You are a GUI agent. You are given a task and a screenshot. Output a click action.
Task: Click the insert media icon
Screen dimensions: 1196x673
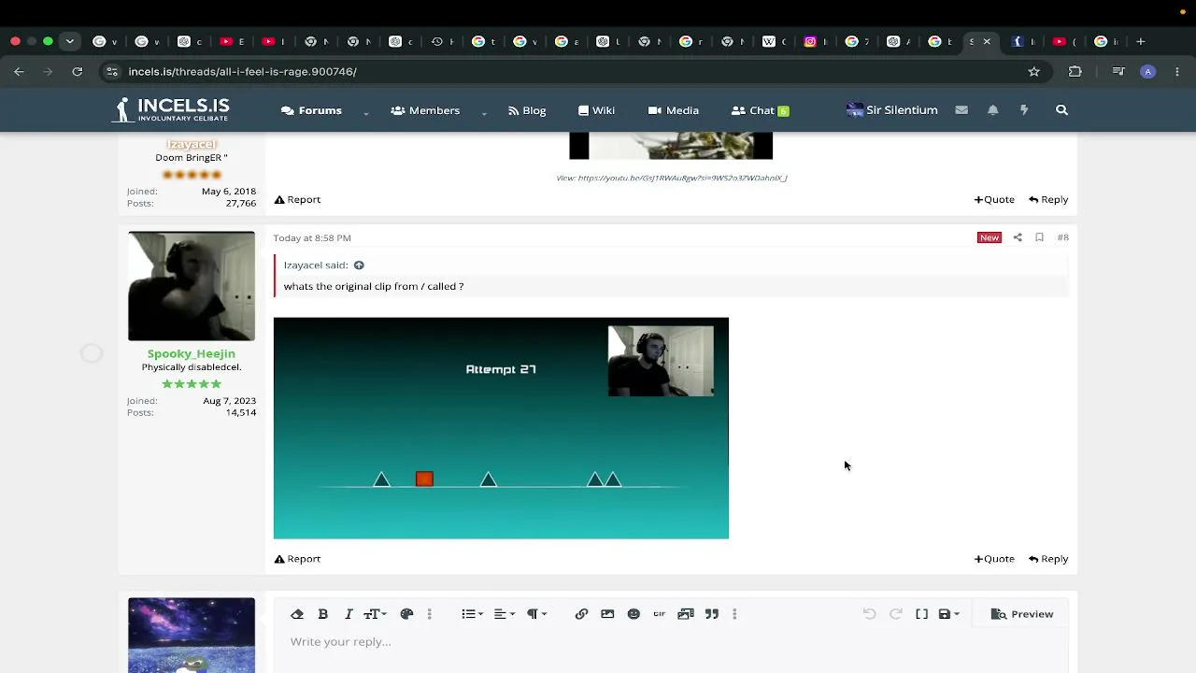point(686,614)
